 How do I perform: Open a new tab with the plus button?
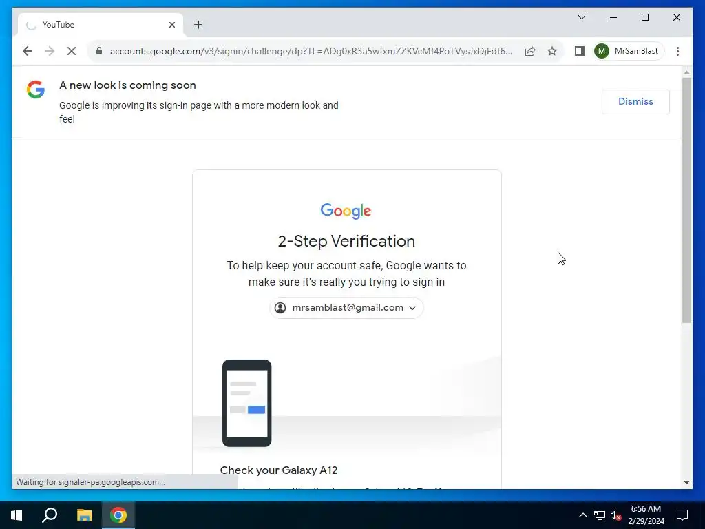[x=198, y=25]
